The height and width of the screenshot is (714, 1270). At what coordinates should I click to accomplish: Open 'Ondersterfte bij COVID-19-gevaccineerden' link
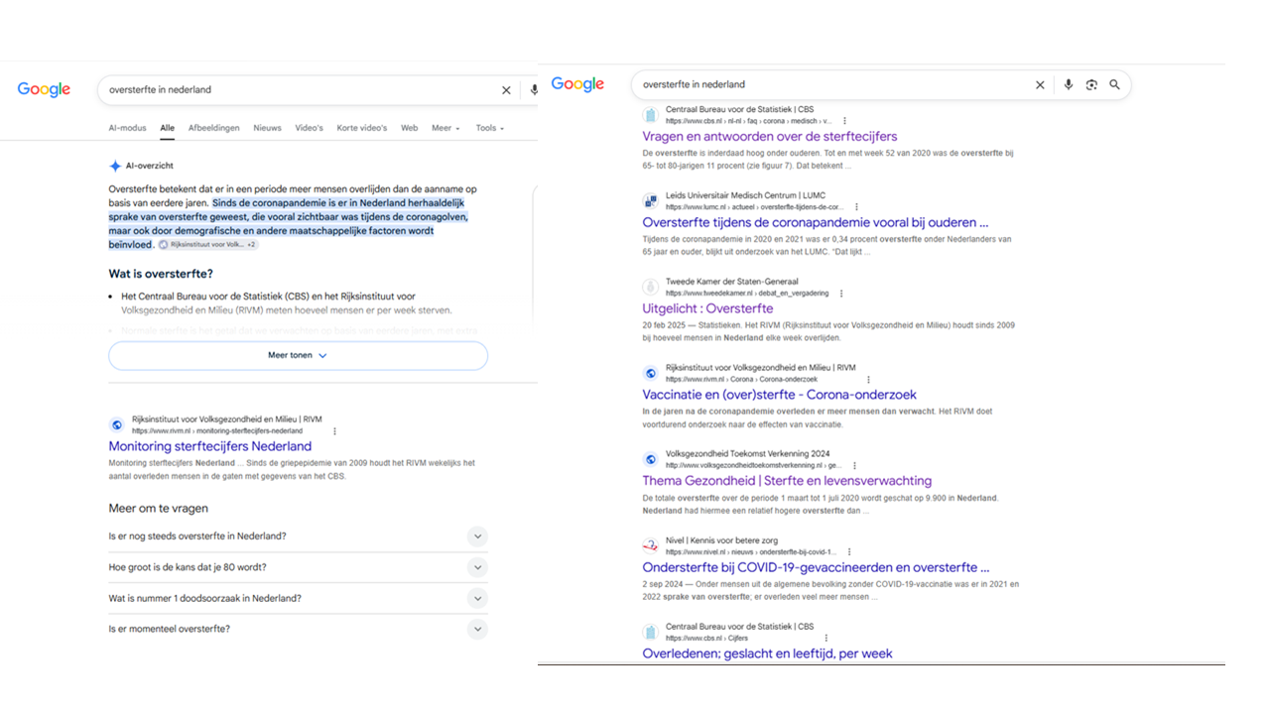(x=816, y=568)
